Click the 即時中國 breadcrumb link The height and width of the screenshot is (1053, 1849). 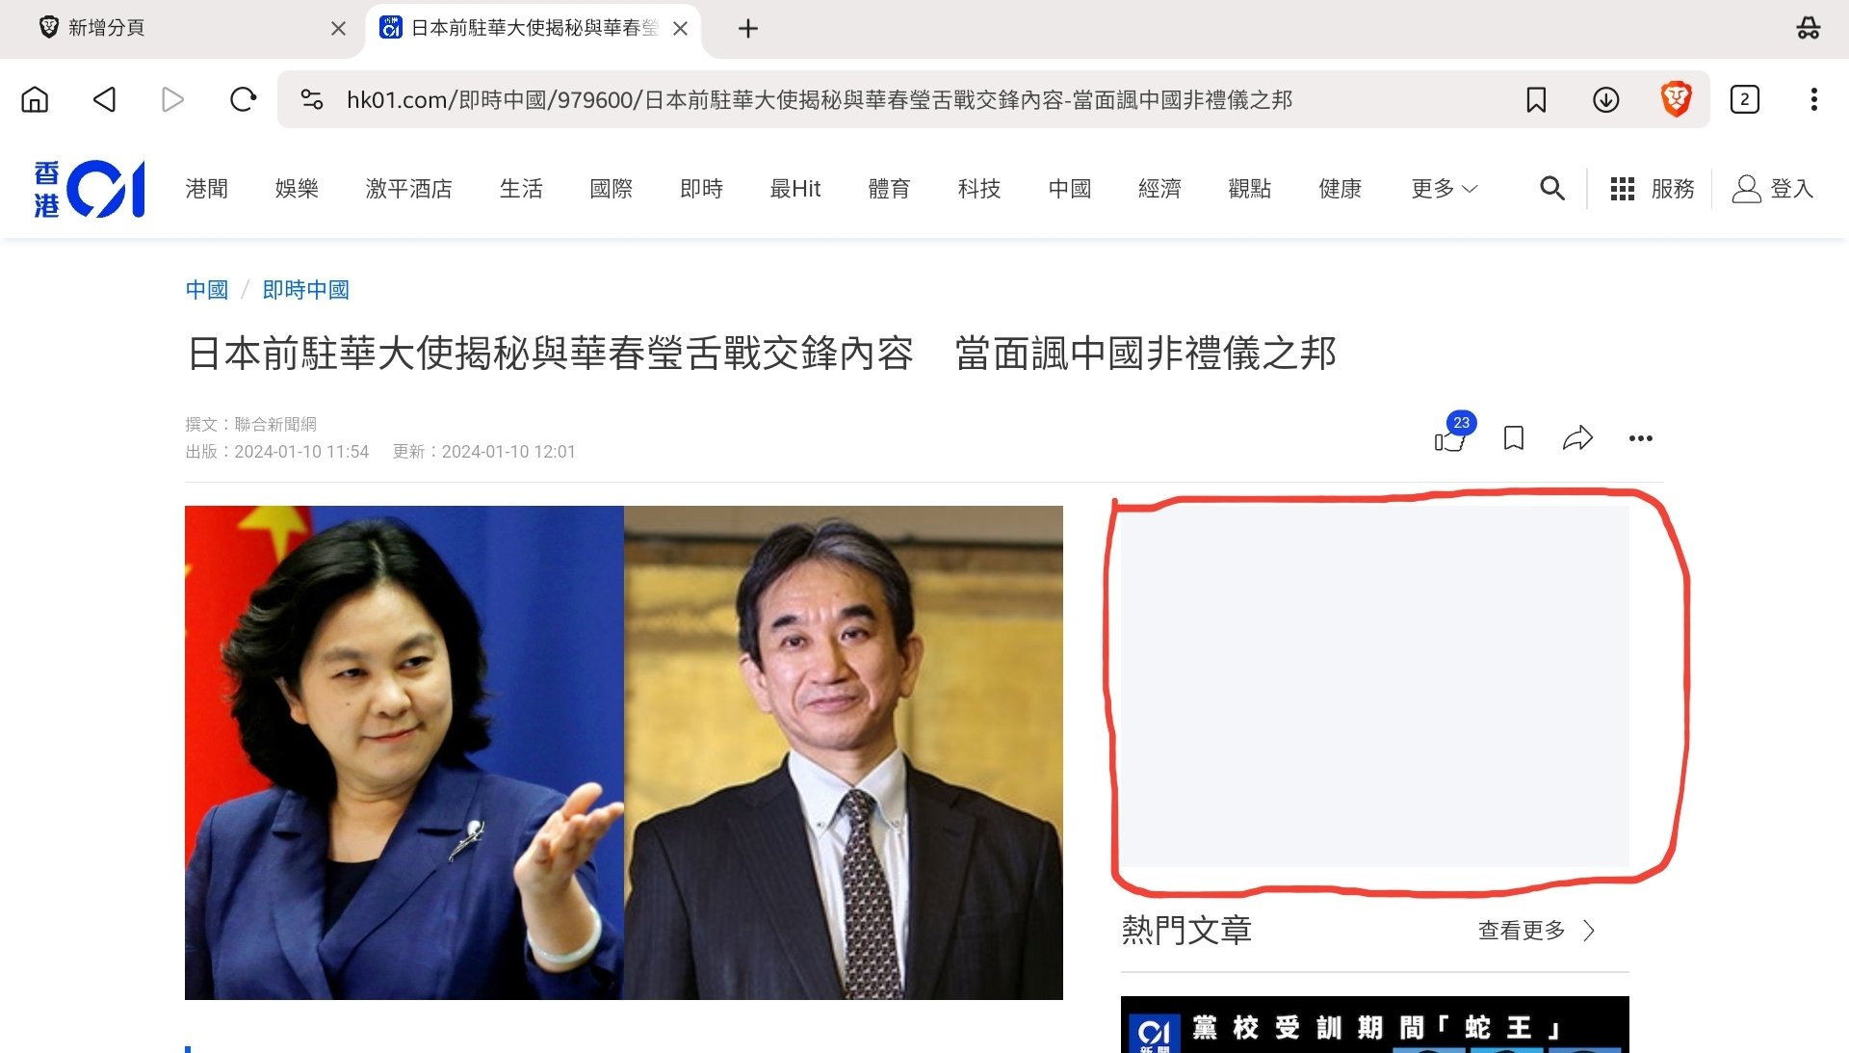click(305, 290)
